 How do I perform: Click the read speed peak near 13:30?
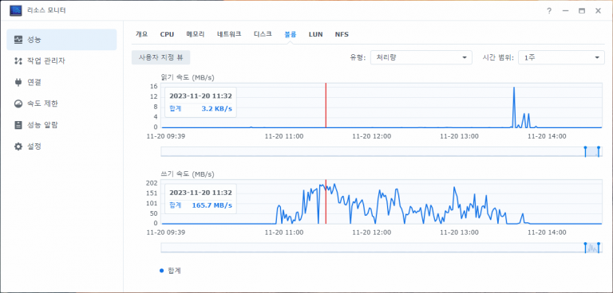(514, 88)
